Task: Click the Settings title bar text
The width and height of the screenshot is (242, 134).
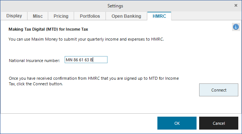Action: pos(115,6)
